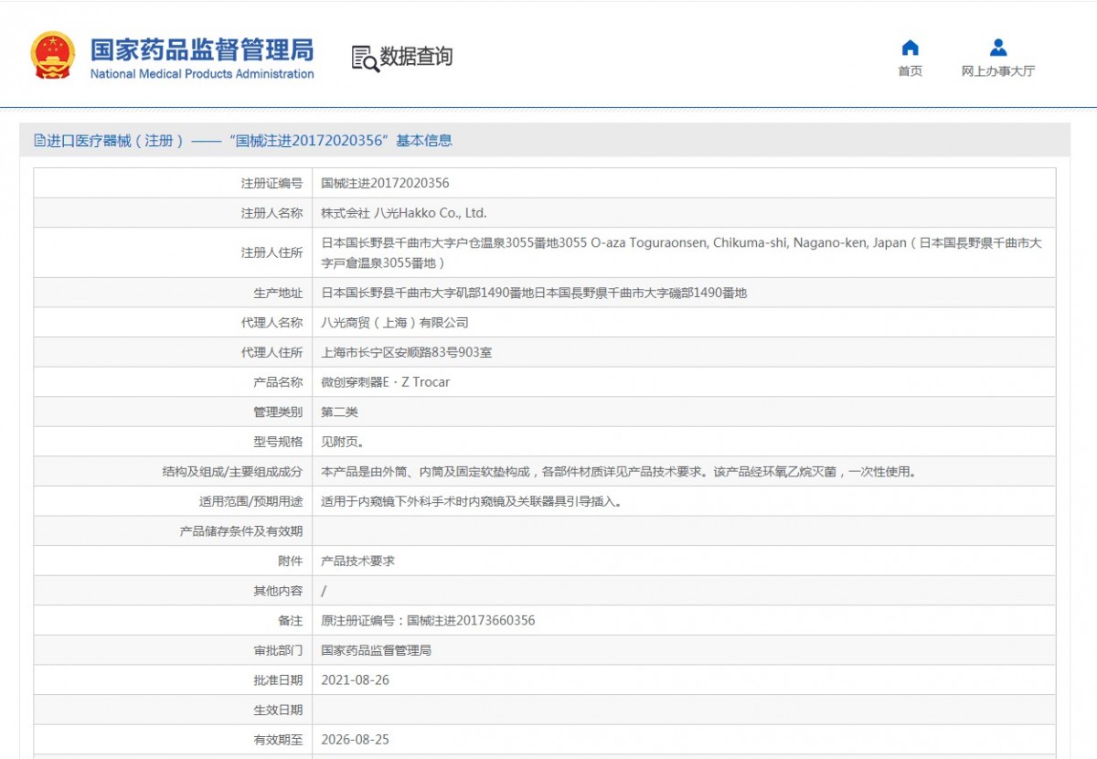Click the 有效期至 row label
Screen dimensions: 1097x759
[x=278, y=739]
